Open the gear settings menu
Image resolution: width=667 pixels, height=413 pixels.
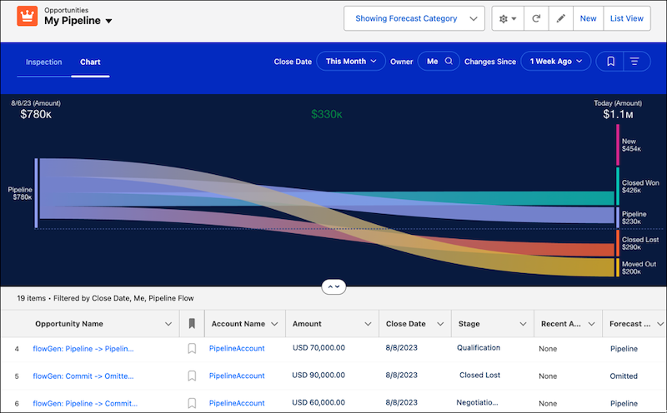506,18
